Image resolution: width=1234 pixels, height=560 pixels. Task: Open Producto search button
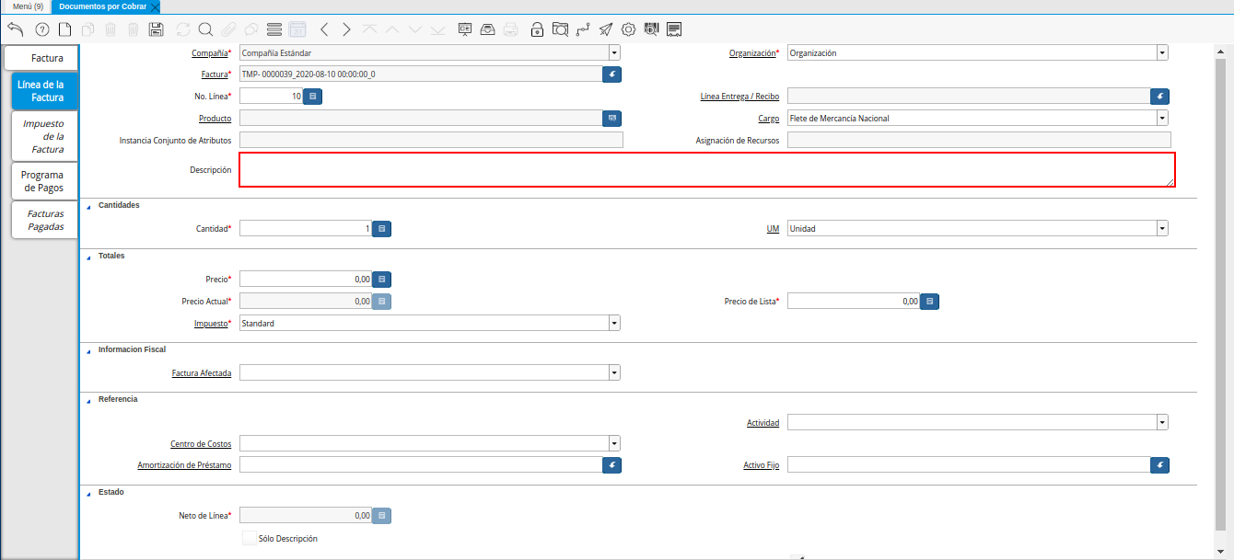click(612, 118)
